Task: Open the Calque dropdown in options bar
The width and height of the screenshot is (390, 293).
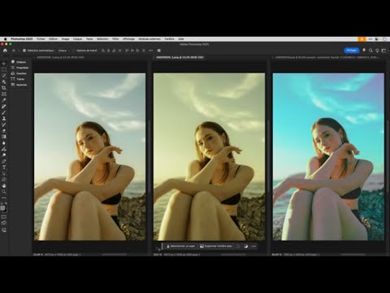Action: coord(64,50)
